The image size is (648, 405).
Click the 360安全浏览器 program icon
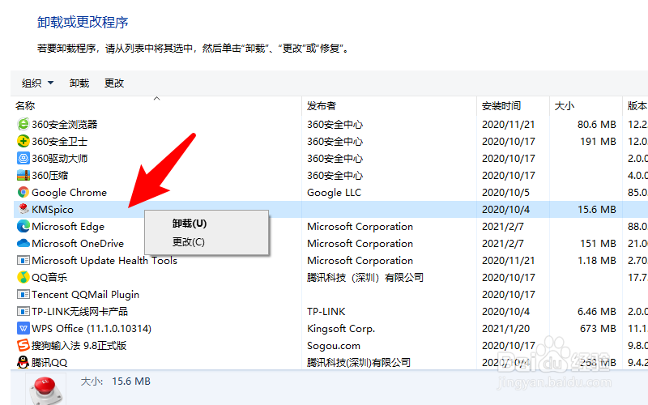point(23,125)
